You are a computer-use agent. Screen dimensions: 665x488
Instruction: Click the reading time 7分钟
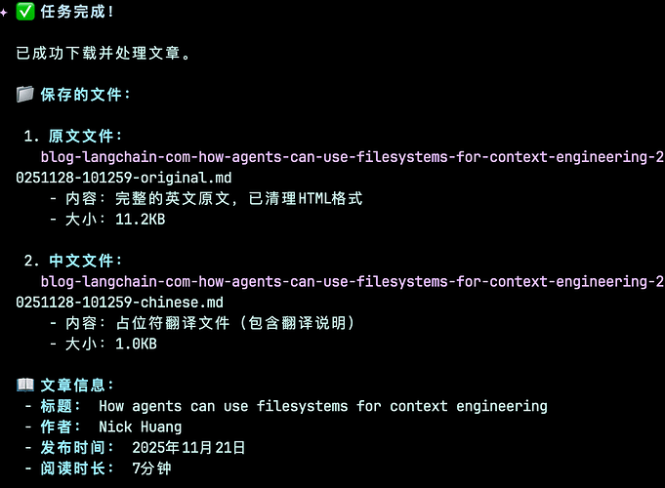152,468
